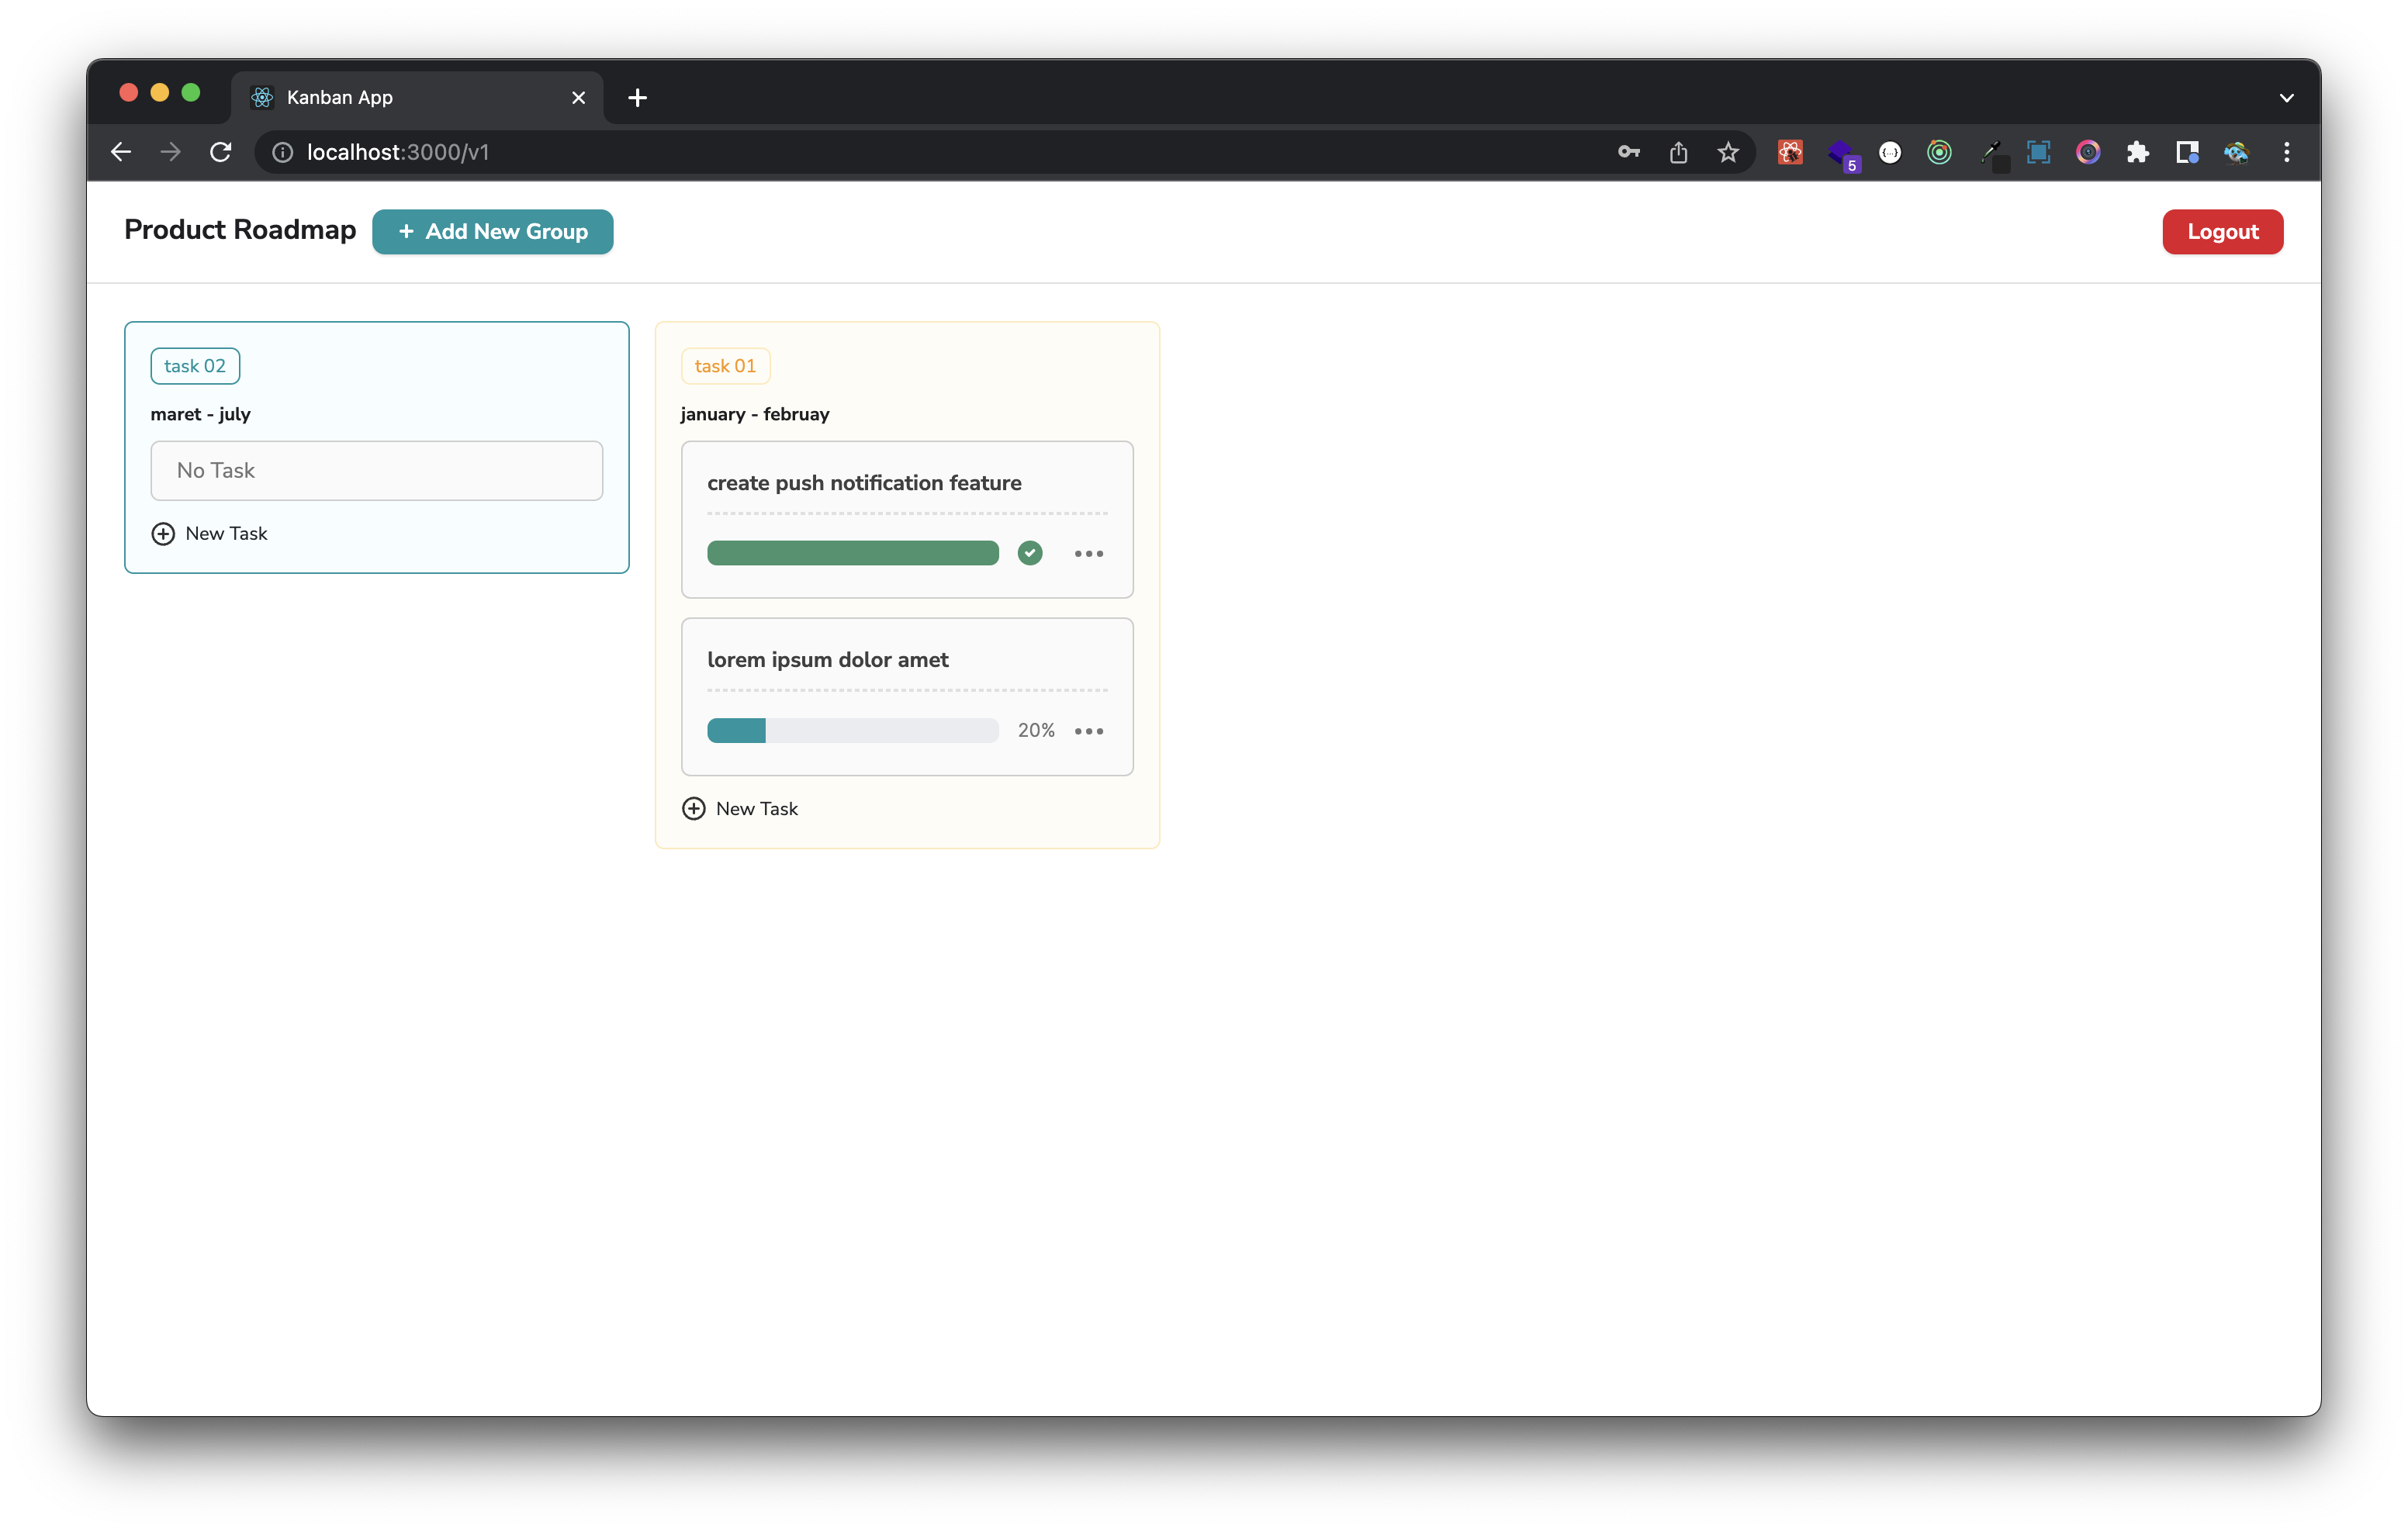Screen dimensions: 2408x1531
Task: Open a new browser tab
Action: coord(637,97)
